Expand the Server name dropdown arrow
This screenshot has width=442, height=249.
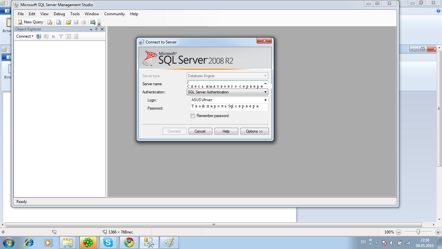265,83
